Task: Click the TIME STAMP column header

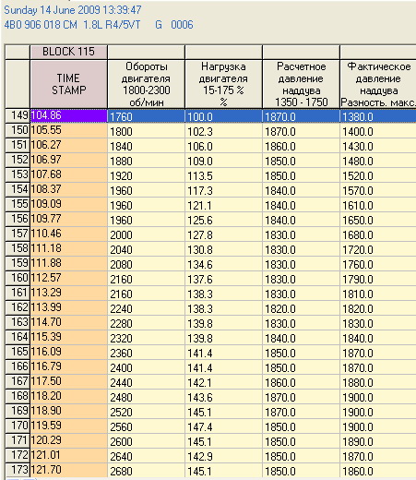Action: (68, 84)
